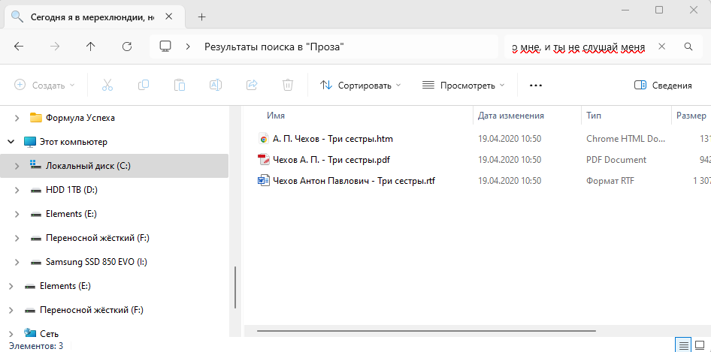Expand the Сеть node
Screen dimensions: 711x352
(x=11, y=334)
